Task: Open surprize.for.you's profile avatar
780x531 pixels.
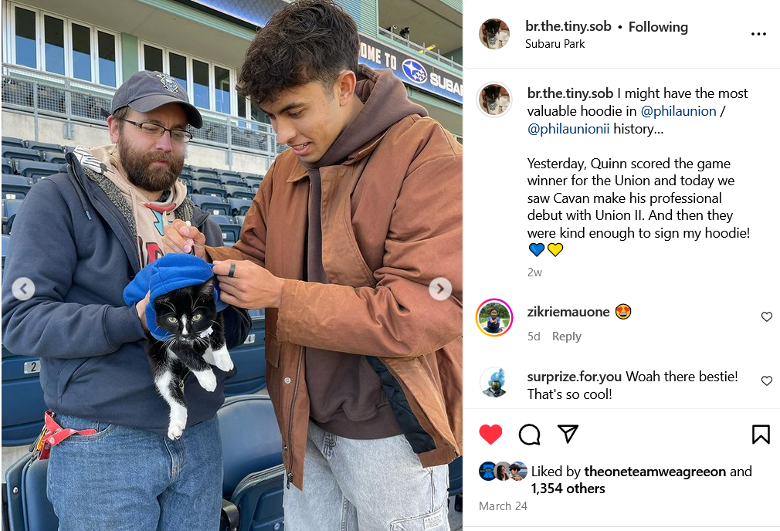Action: click(494, 382)
